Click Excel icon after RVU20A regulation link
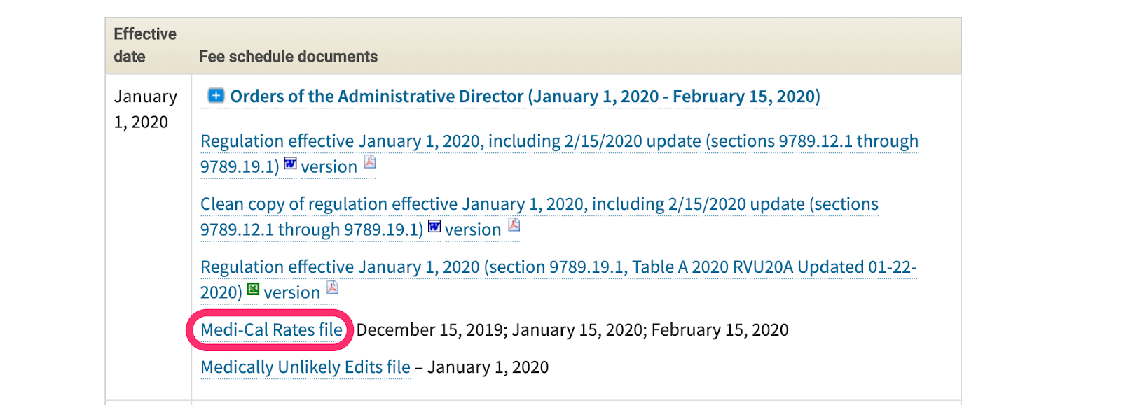1121x405 pixels. tap(253, 290)
